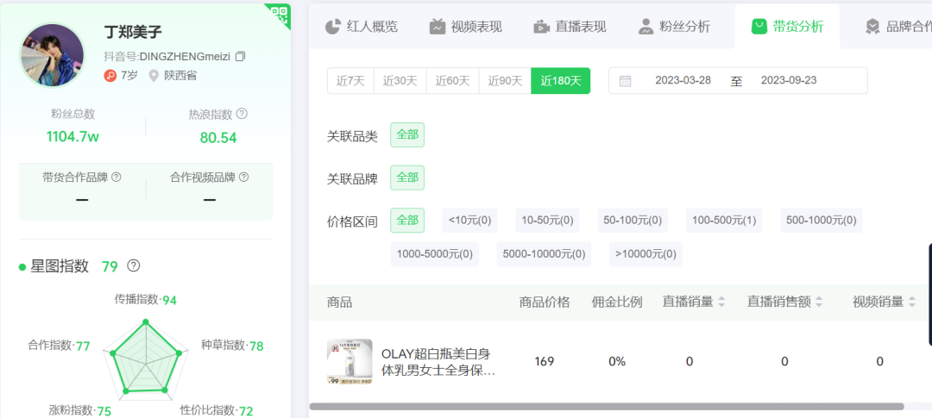The width and height of the screenshot is (932, 418).
Task: Sort by 直播销量 column arrows
Action: tap(721, 302)
